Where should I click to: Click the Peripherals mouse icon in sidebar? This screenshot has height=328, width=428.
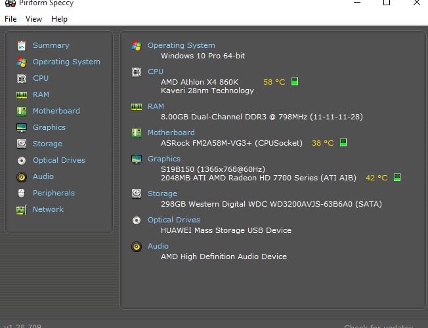21,194
